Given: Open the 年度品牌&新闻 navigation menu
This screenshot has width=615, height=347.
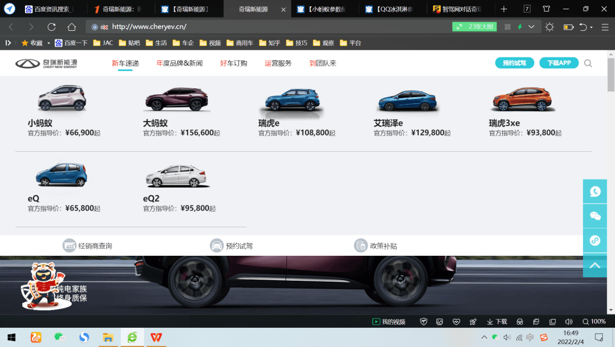Looking at the screenshot, I should coord(179,63).
